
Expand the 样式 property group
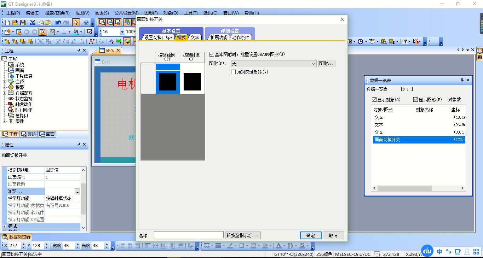pyautogui.click(x=4, y=226)
